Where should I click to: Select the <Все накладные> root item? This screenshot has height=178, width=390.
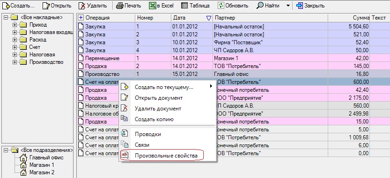coord(42,17)
